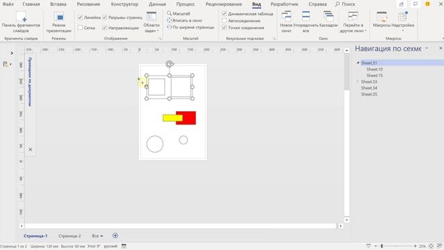The width and height of the screenshot is (444, 250).
Task: Toggle the Линейка checkbox
Action: (80, 17)
